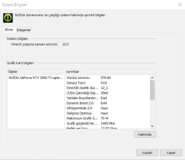The width and height of the screenshot is (185, 160).
Task: Click the 12_1 feature level value
Action: (104, 88)
